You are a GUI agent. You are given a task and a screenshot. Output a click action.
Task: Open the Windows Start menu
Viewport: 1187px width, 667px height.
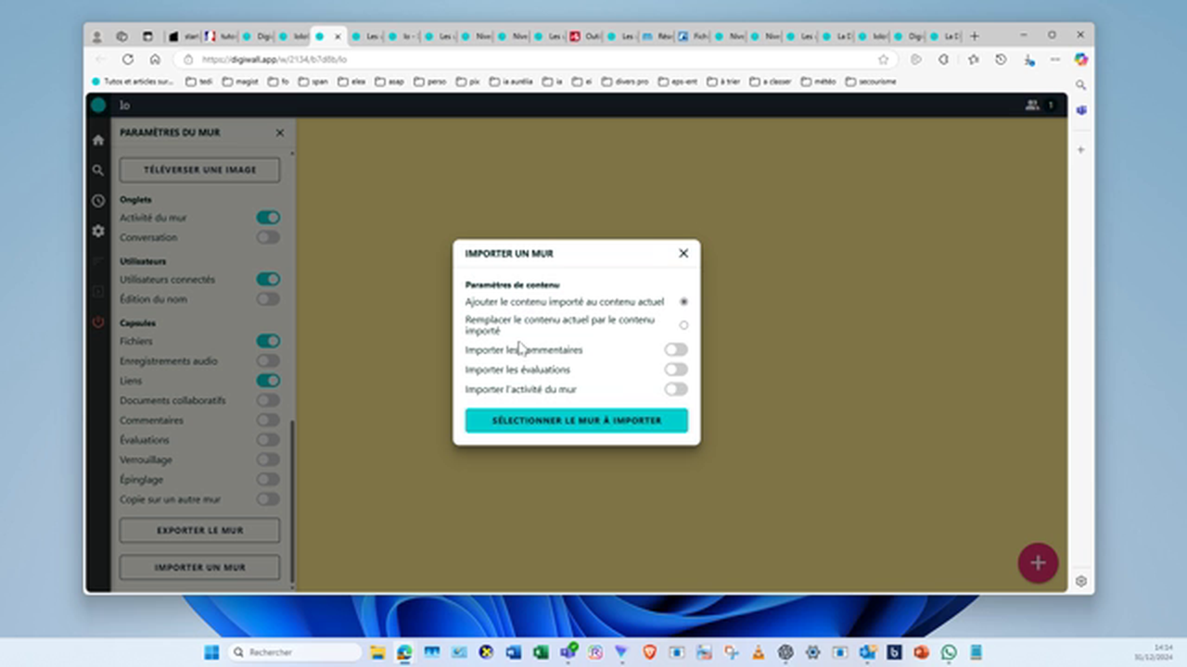point(211,652)
